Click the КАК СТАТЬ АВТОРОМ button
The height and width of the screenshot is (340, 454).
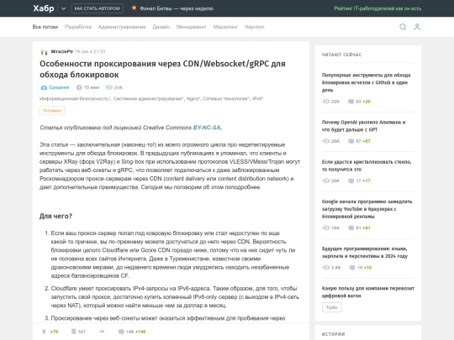point(97,8)
